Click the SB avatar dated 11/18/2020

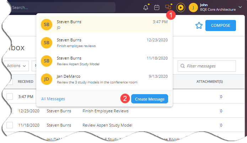point(47,61)
